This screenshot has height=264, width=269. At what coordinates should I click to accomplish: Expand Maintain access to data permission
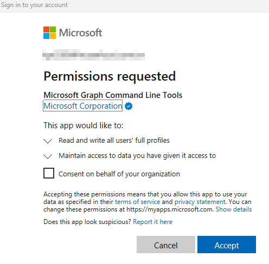[48, 156]
